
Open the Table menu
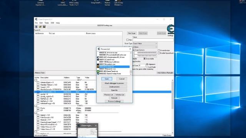click(47, 23)
